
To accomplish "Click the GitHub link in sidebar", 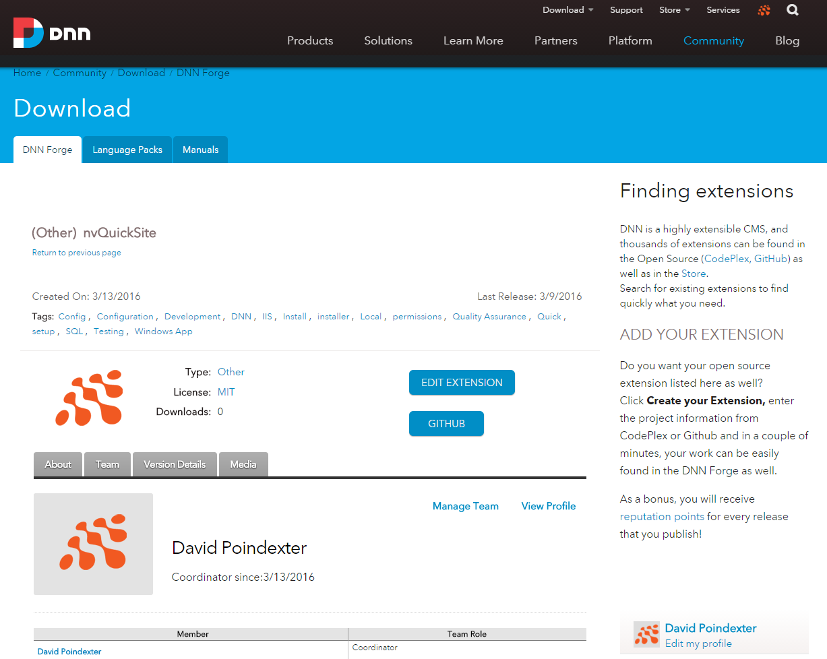I will pos(772,259).
